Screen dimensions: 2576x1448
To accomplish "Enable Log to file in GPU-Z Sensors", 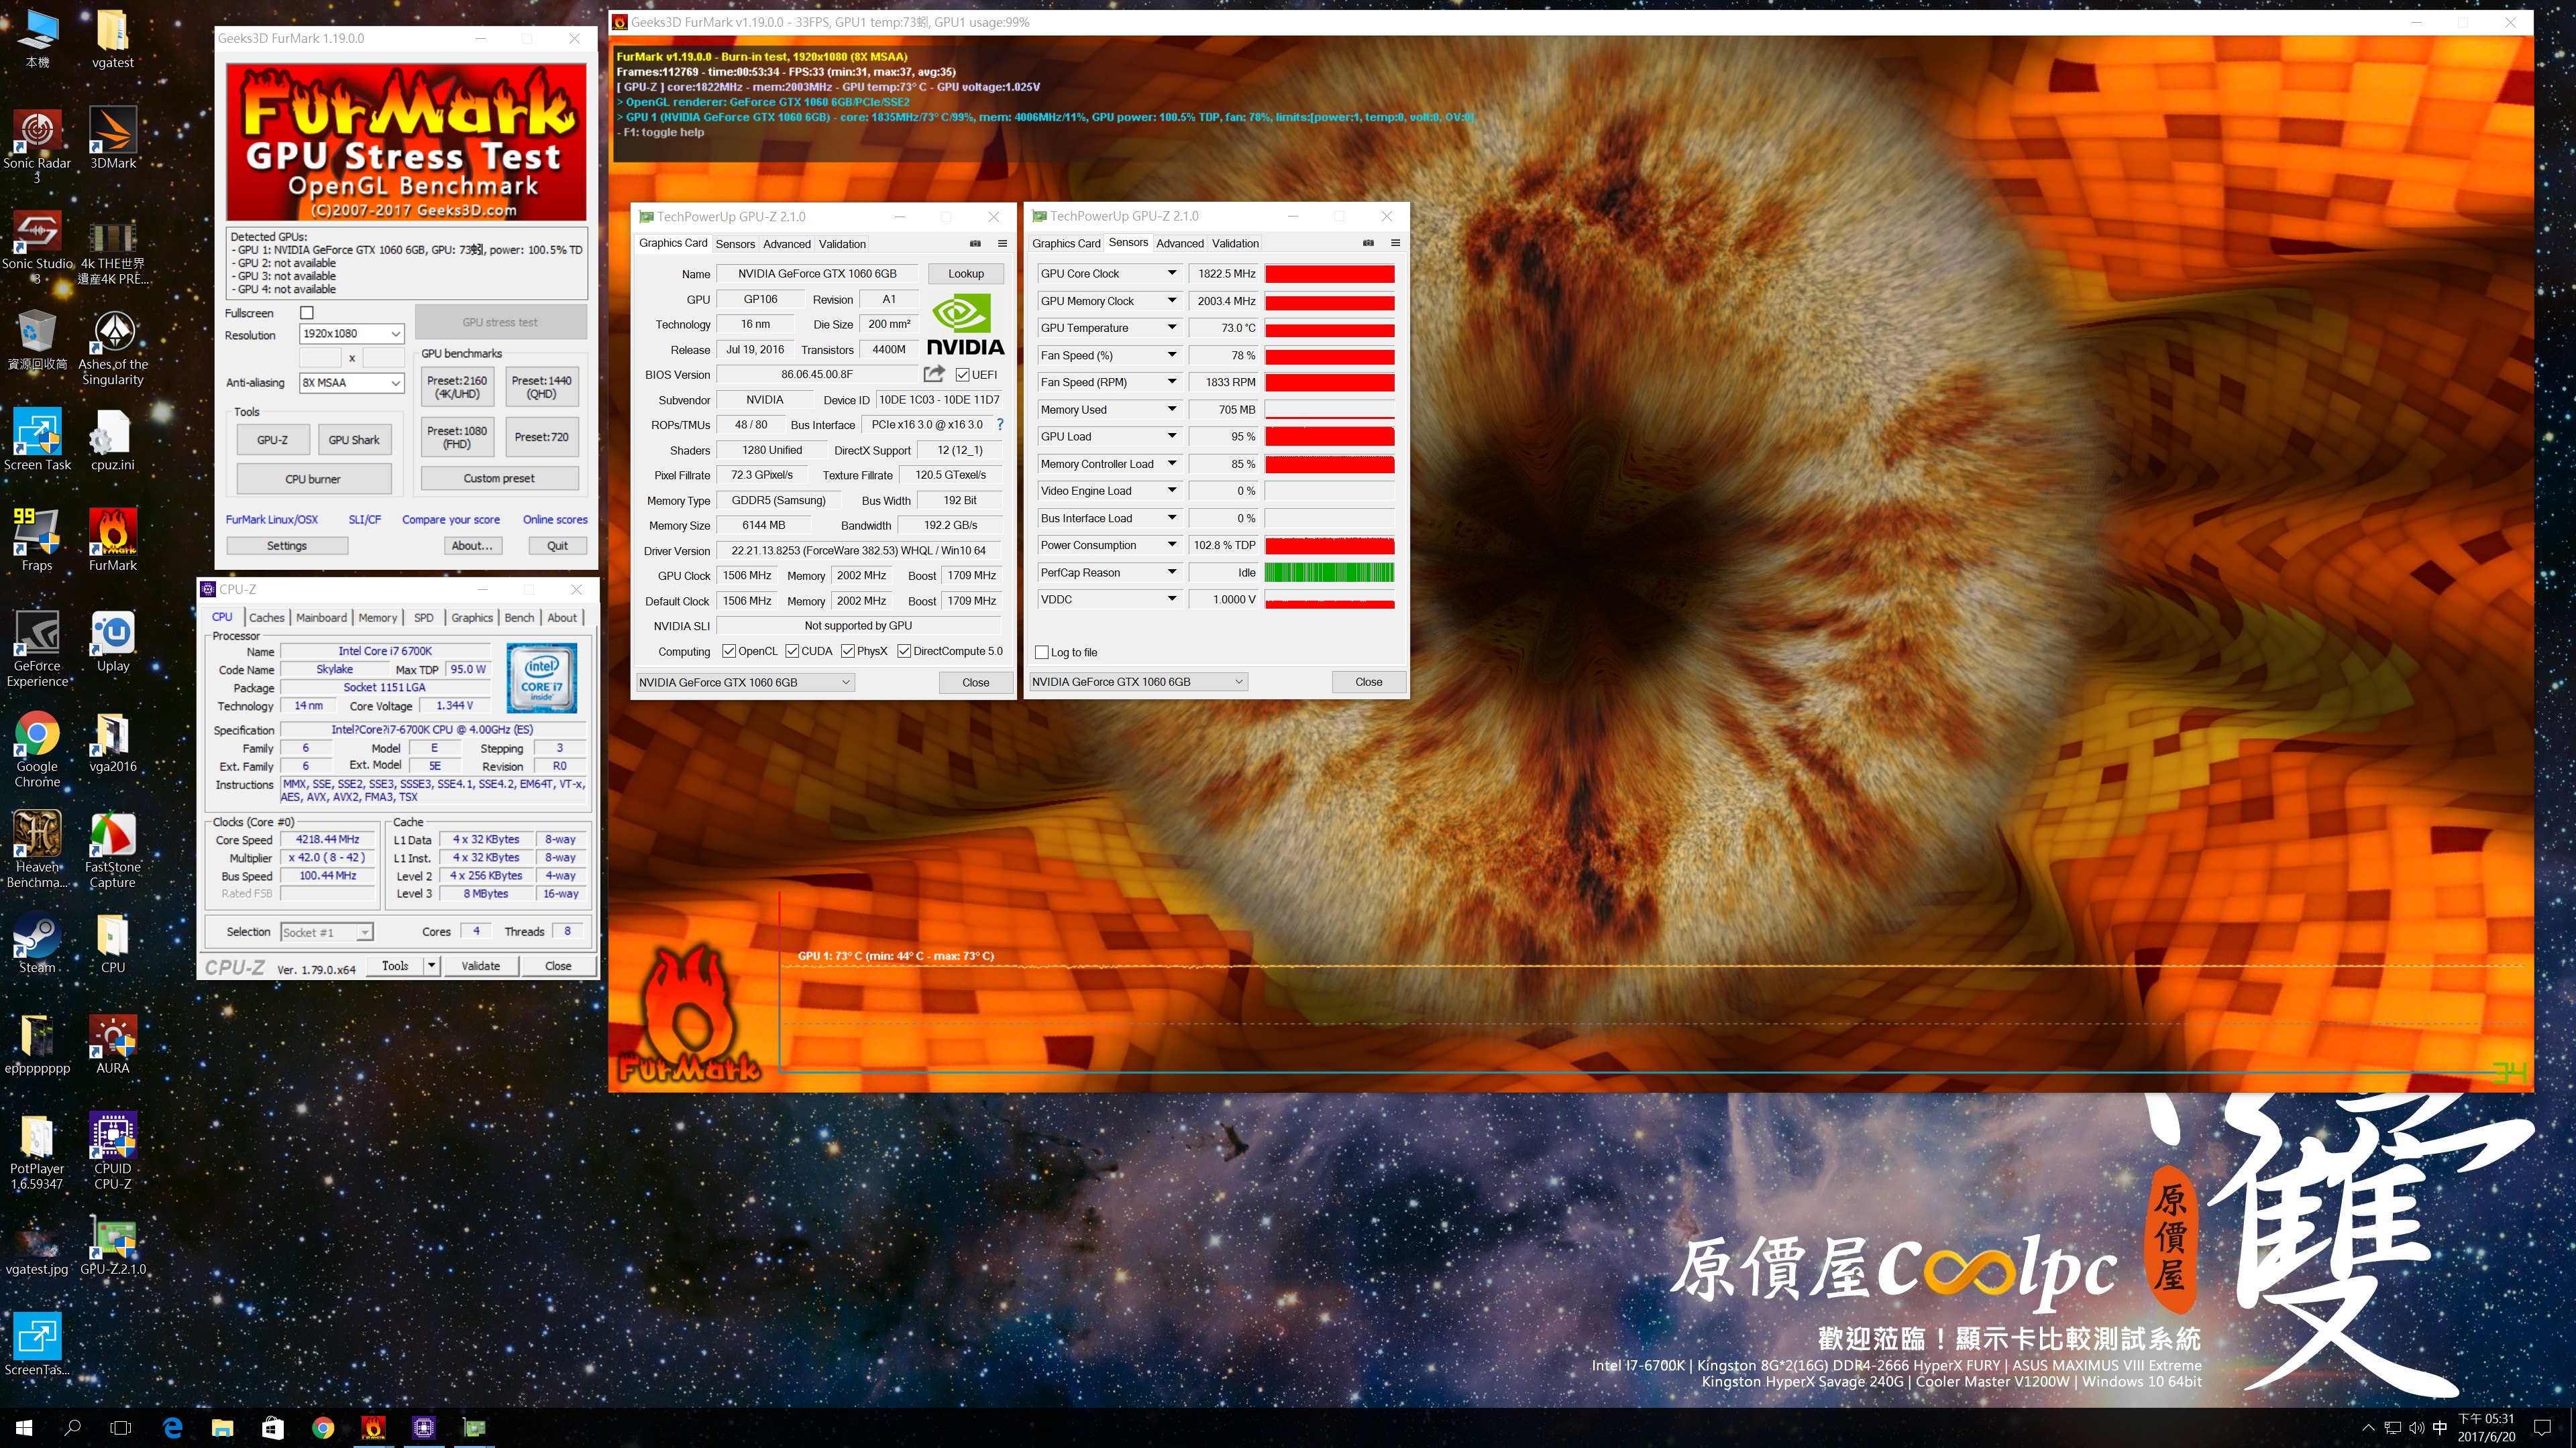I will pos(1042,652).
